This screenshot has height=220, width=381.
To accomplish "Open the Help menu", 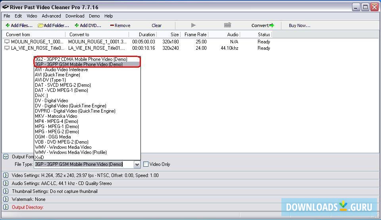I will pyautogui.click(x=109, y=16).
